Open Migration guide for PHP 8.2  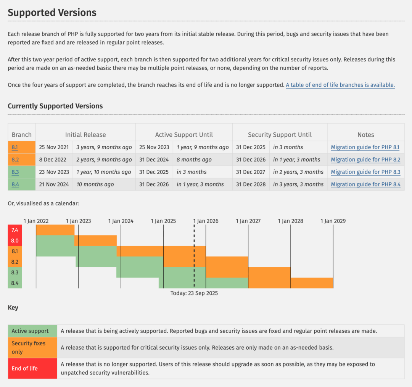pyautogui.click(x=365, y=160)
